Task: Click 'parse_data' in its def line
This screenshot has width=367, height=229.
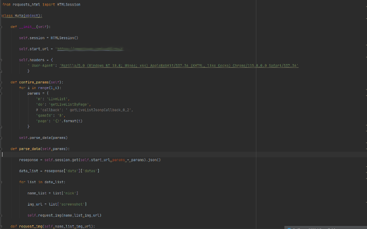Action: [x=30, y=149]
